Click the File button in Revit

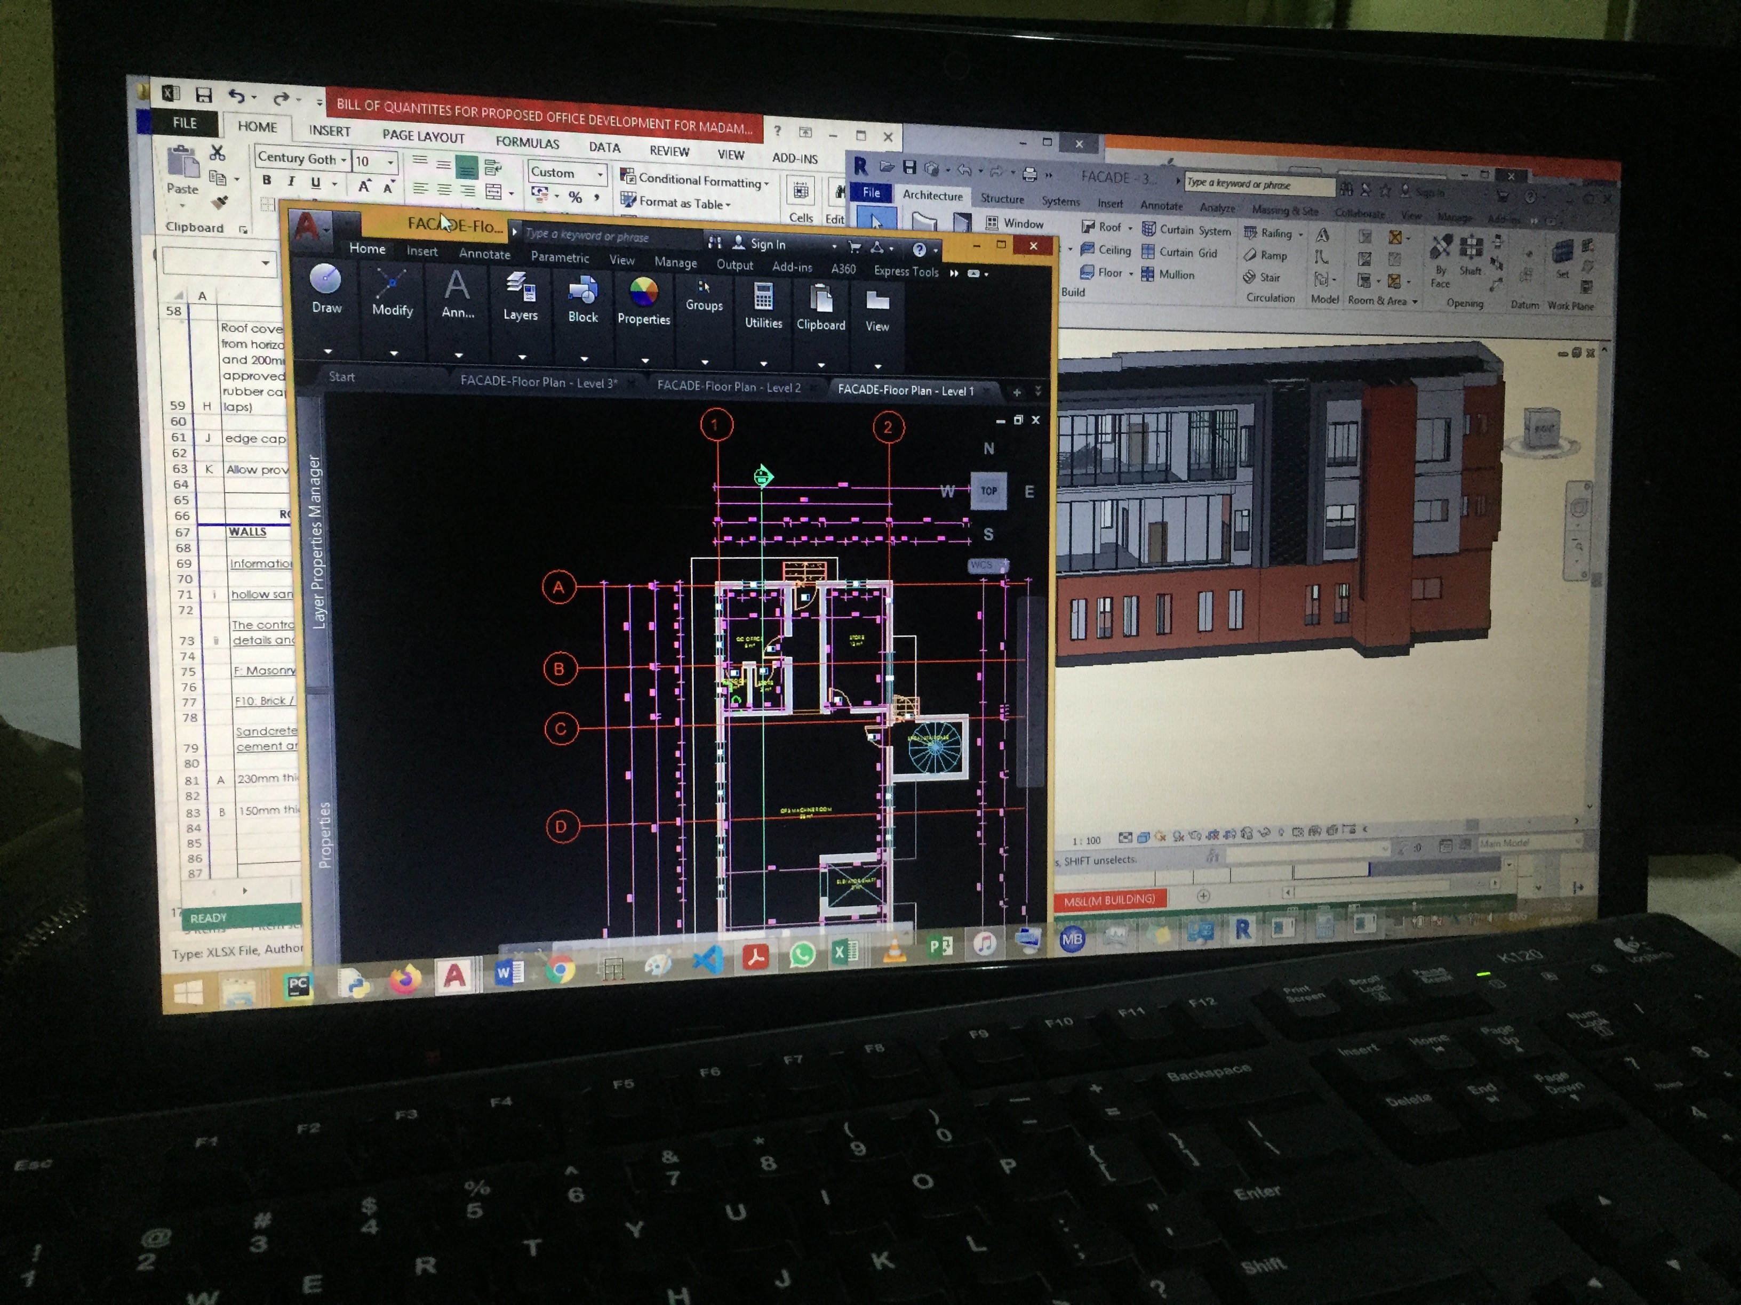click(x=871, y=192)
